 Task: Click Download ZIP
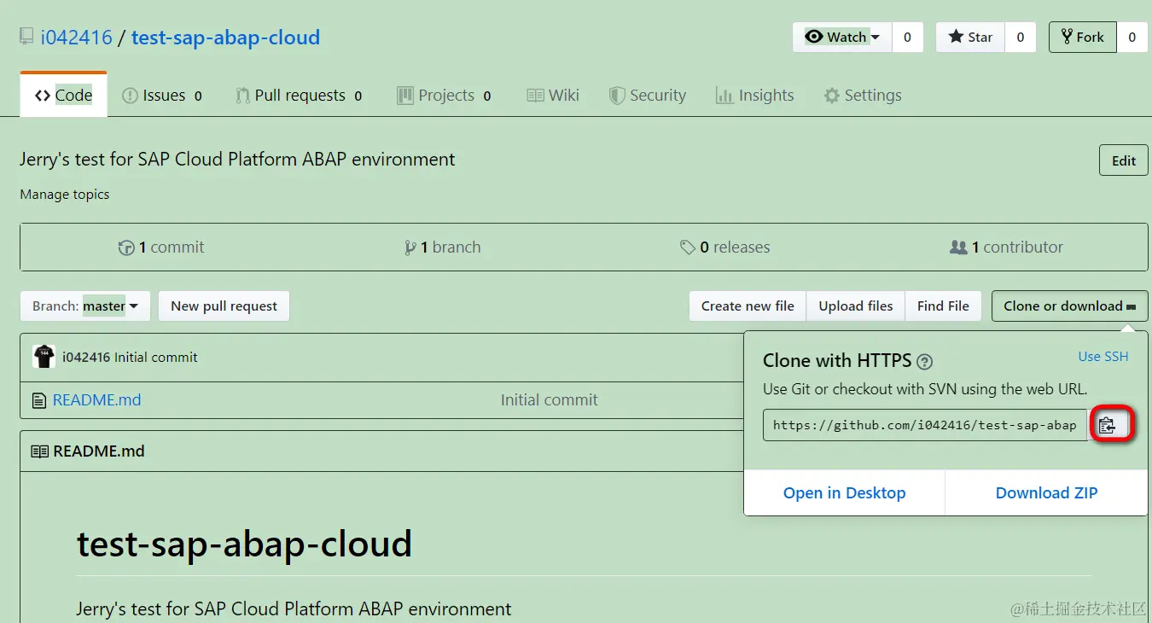pos(1046,493)
